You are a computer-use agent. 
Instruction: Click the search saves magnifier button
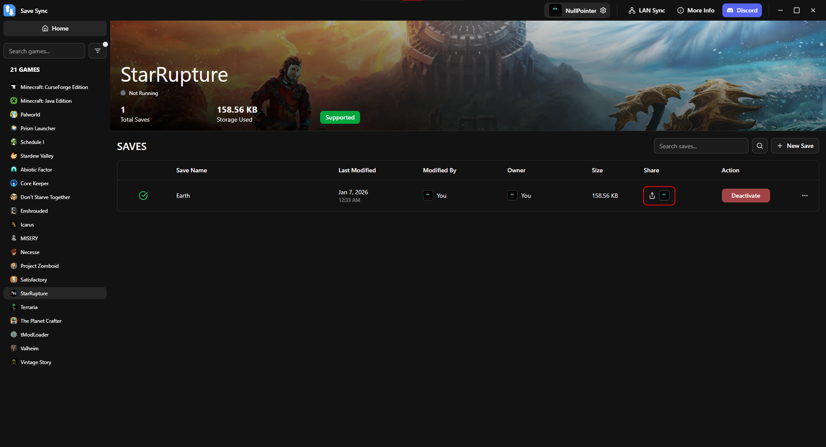pos(760,146)
